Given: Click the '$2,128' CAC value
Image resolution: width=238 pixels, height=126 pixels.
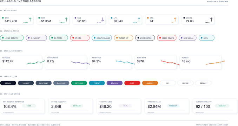Looking at the screenshot, I should (82, 21).
